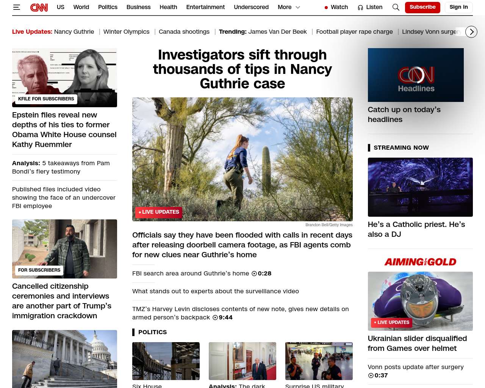
Task: Click the Listen link in header
Action: click(x=374, y=7)
